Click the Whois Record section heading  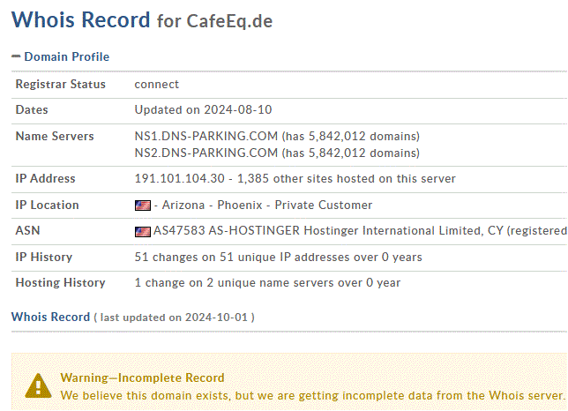pyautogui.click(x=51, y=317)
